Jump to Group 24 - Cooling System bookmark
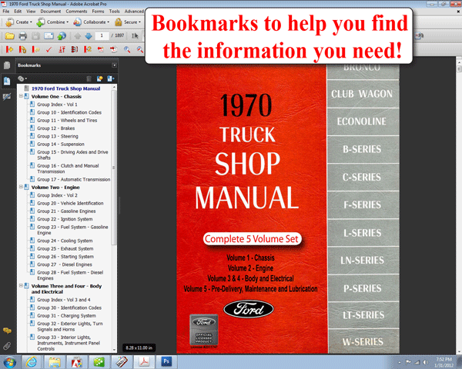The width and height of the screenshot is (462, 369). 65,241
